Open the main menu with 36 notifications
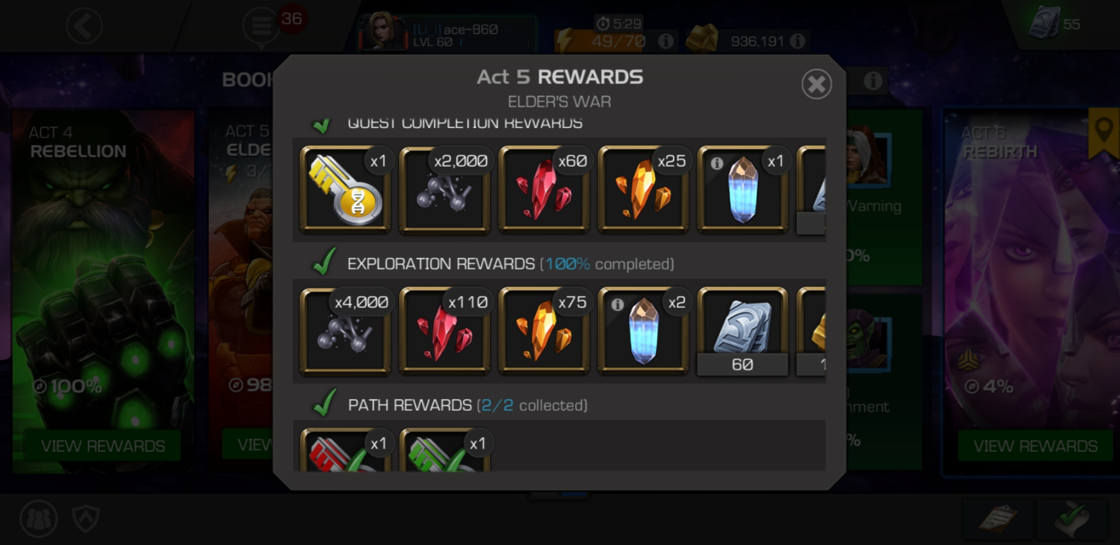Viewport: 1120px width, 545px height. click(261, 25)
